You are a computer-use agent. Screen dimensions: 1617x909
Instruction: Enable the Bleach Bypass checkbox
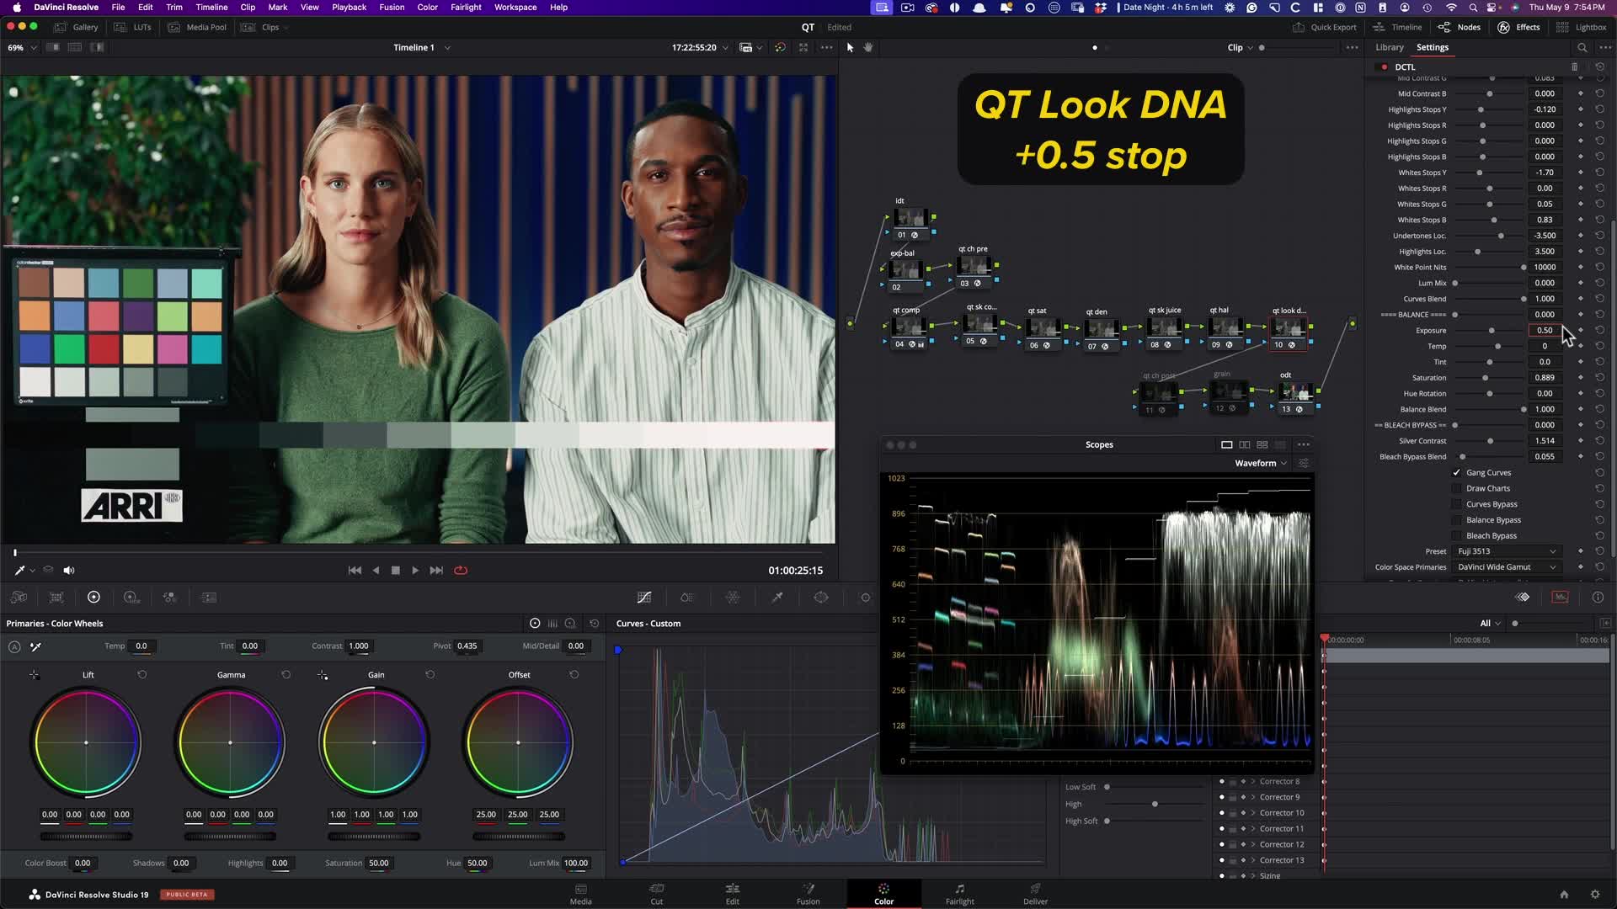1457,536
